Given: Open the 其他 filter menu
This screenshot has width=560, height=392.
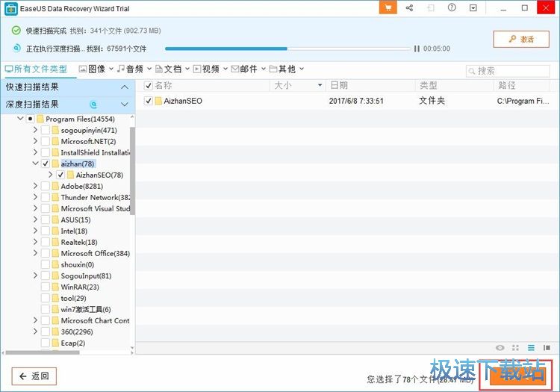Looking at the screenshot, I should [x=287, y=69].
